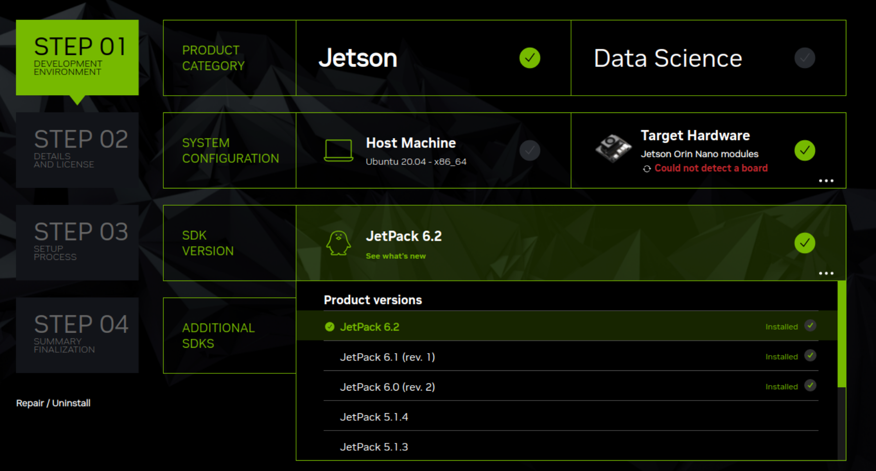Image resolution: width=876 pixels, height=471 pixels.
Task: Click the SDK VERSION label
Action: click(208, 243)
